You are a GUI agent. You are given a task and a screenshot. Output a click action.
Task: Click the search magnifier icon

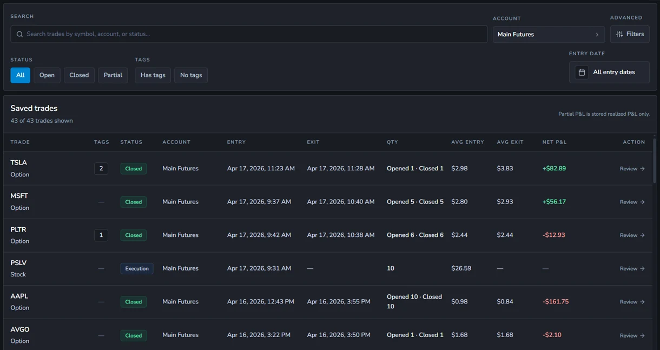point(19,34)
